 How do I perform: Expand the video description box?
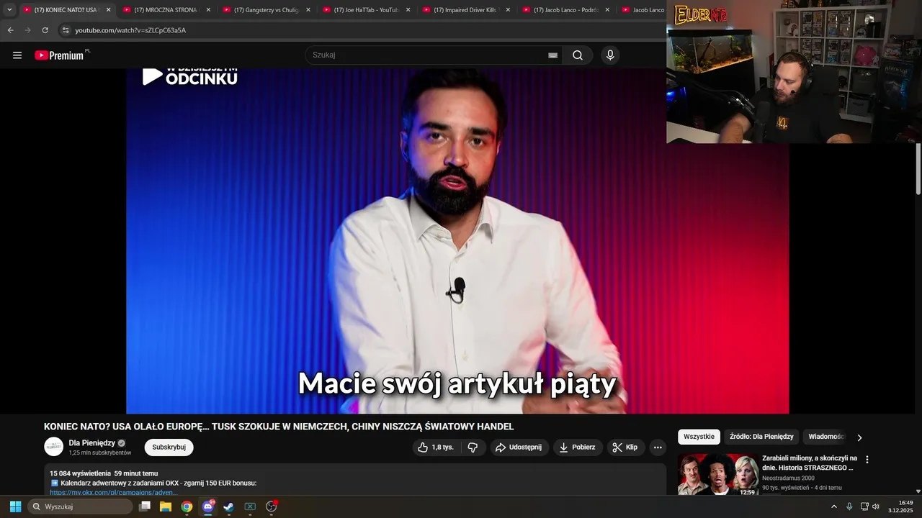(355, 480)
